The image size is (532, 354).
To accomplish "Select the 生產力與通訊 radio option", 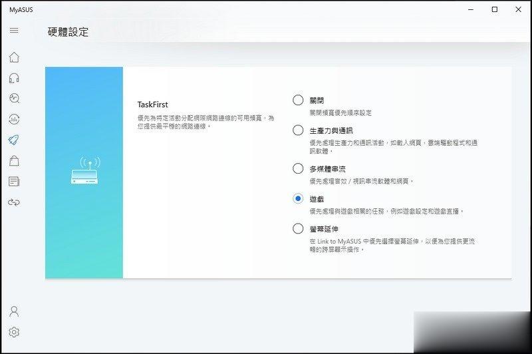I will pos(298,130).
